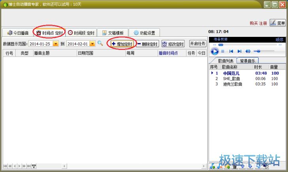Seek on the playback progress slider
Screen dimensions: 288x172
pos(247,45)
